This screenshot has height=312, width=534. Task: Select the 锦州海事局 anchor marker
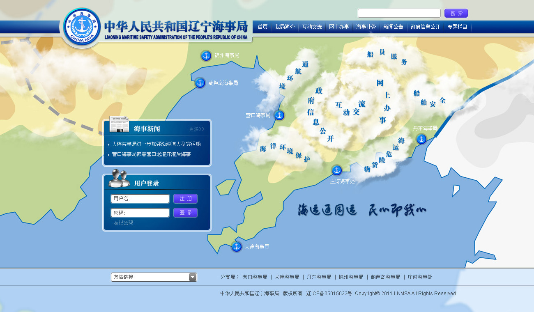pos(206,55)
